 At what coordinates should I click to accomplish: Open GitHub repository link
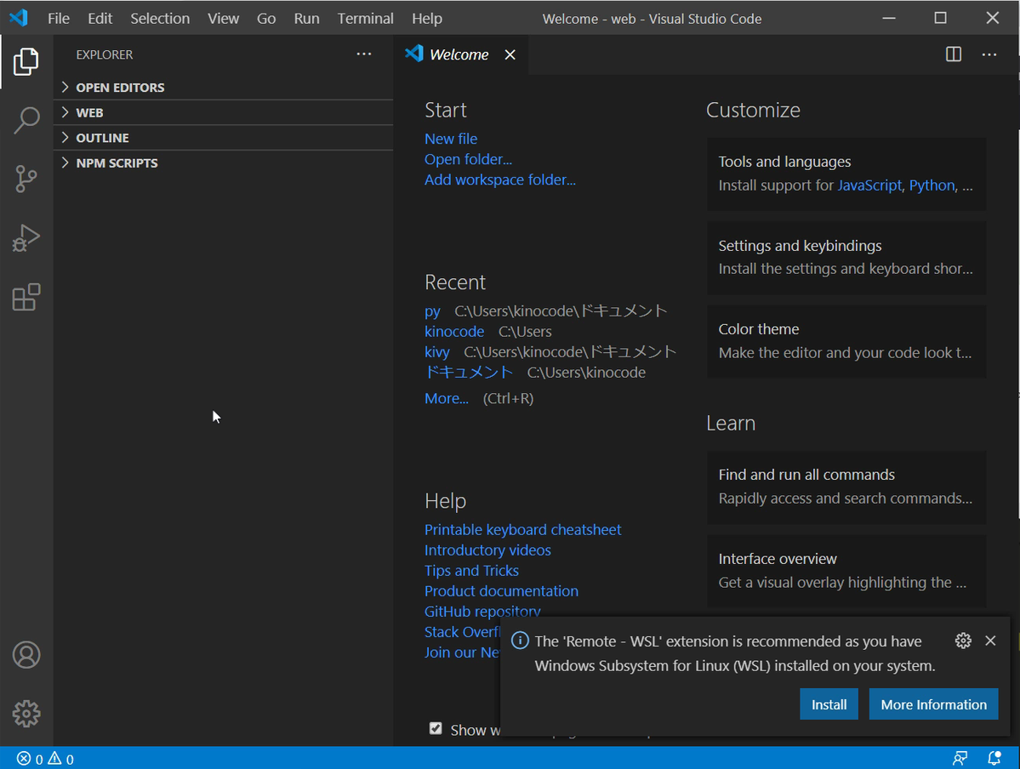(x=482, y=611)
